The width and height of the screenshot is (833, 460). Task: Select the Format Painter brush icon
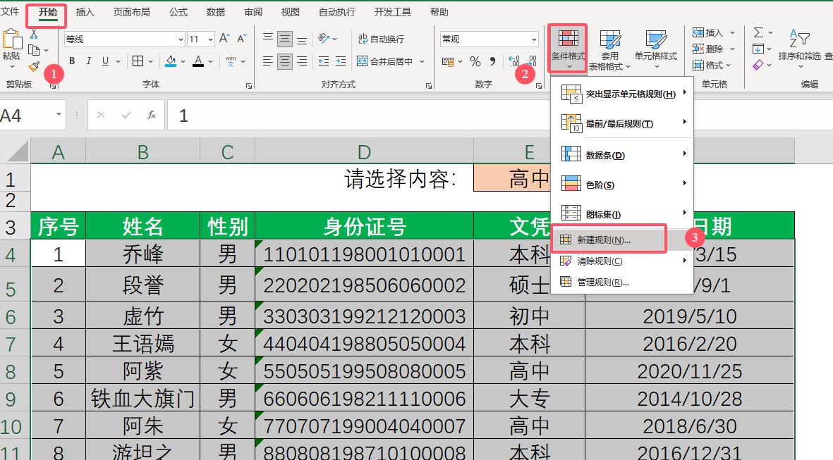[34, 67]
